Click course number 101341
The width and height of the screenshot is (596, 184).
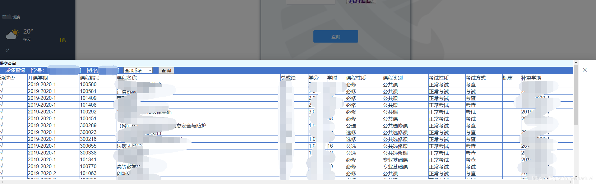click(88, 160)
